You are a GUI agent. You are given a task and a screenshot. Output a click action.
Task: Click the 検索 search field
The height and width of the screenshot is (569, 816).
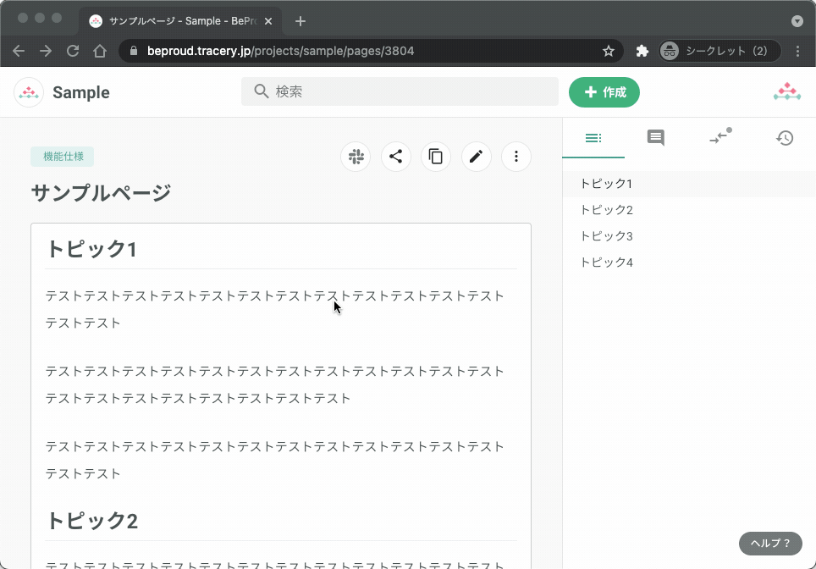click(x=399, y=91)
